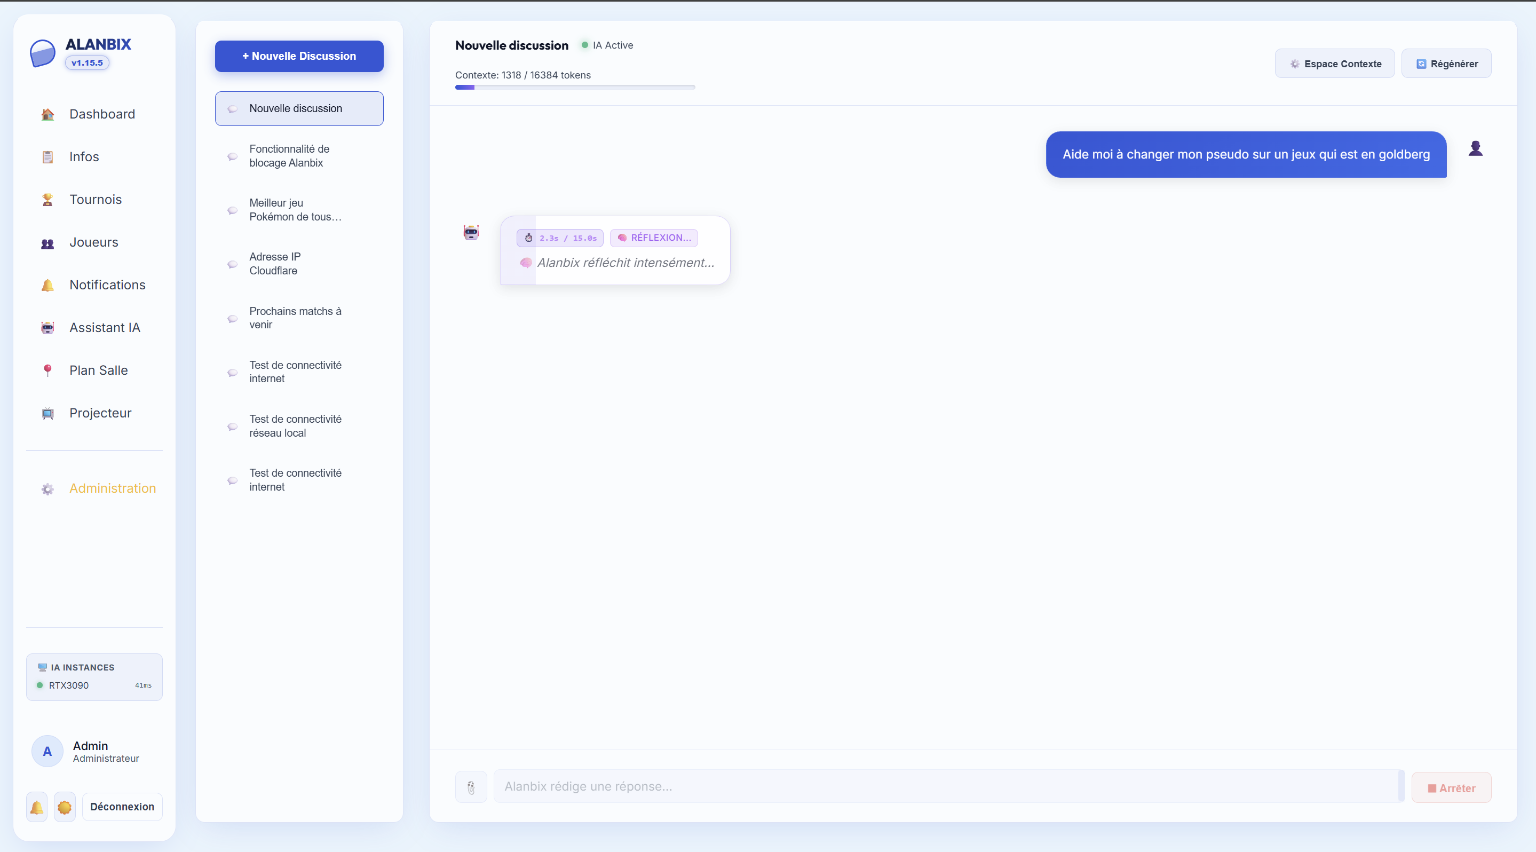Open the Joueurs menu item
Viewport: 1536px width, 852px height.
click(x=94, y=243)
